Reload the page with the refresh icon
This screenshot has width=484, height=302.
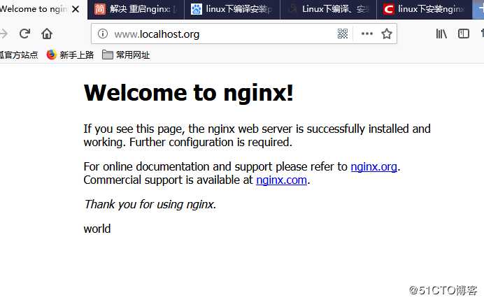[x=24, y=34]
